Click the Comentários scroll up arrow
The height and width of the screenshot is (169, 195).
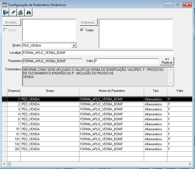click(171, 70)
